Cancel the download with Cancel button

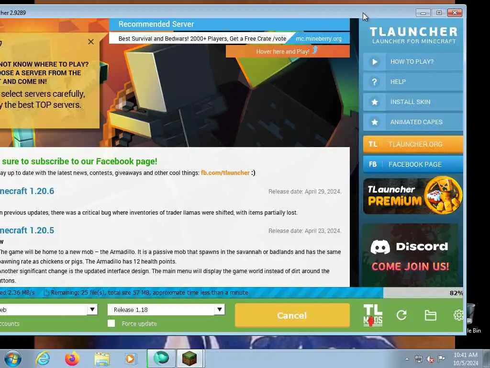pos(292,315)
